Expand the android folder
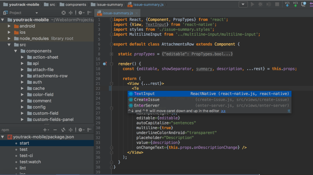The height and width of the screenshot is (175, 313). pos(9,26)
